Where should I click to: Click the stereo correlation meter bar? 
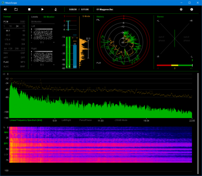tap(175, 65)
